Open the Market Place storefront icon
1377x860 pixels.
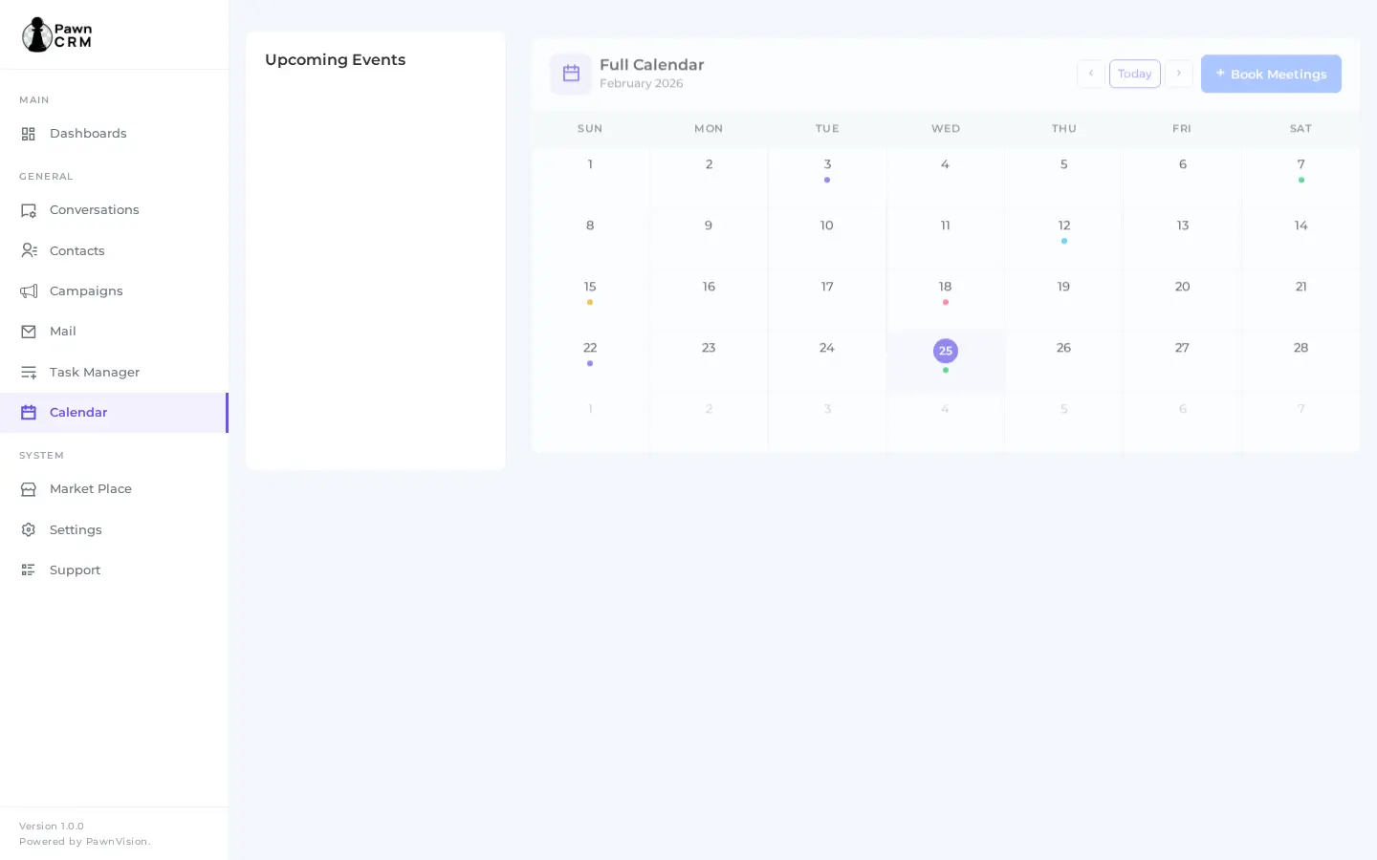point(30,488)
